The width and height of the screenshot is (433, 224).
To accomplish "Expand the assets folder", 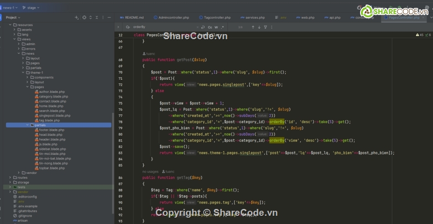I will click(x=15, y=30).
